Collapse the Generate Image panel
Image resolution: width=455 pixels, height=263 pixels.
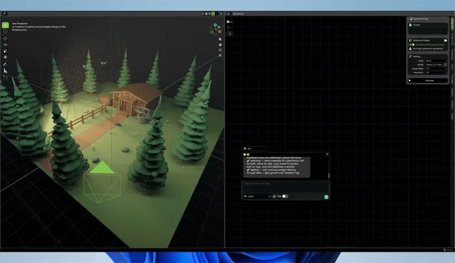tap(409, 19)
